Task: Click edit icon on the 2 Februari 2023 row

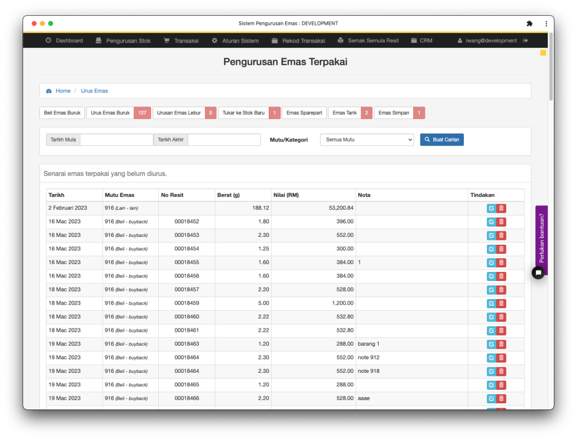Action: click(491, 208)
